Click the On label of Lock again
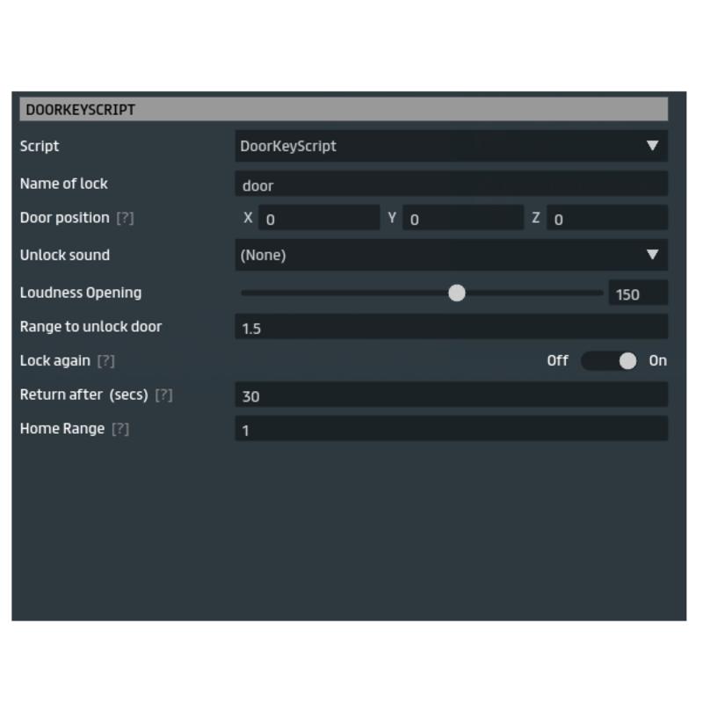 (657, 361)
